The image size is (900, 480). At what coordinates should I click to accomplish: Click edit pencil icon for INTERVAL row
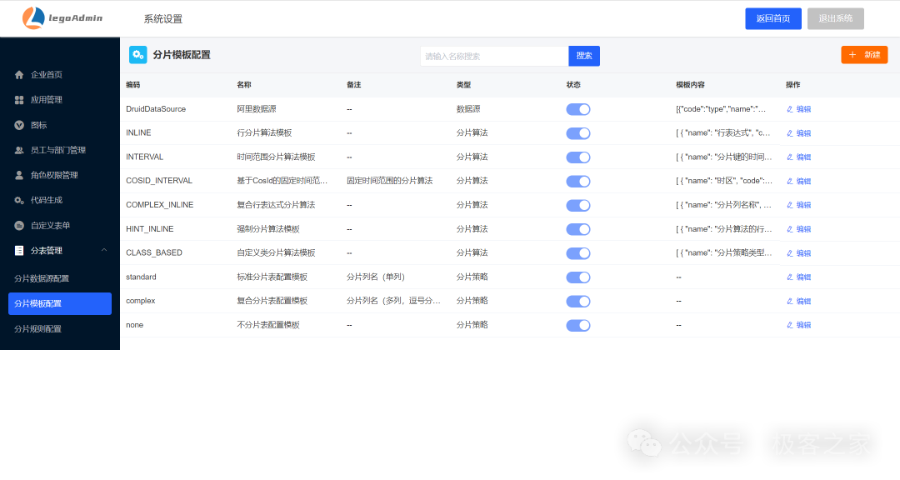(x=790, y=157)
